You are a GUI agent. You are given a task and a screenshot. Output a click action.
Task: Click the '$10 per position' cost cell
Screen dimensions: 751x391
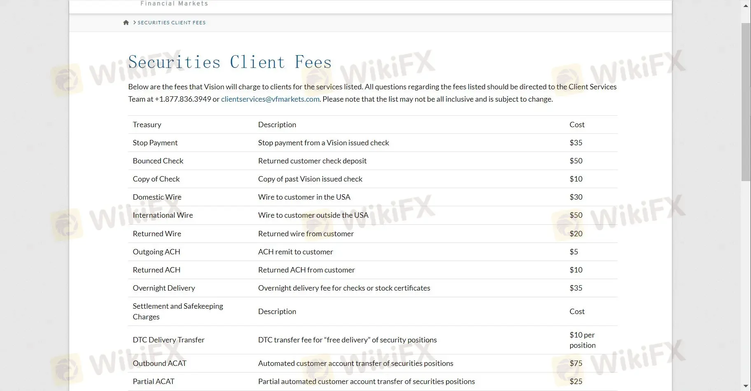583,340
